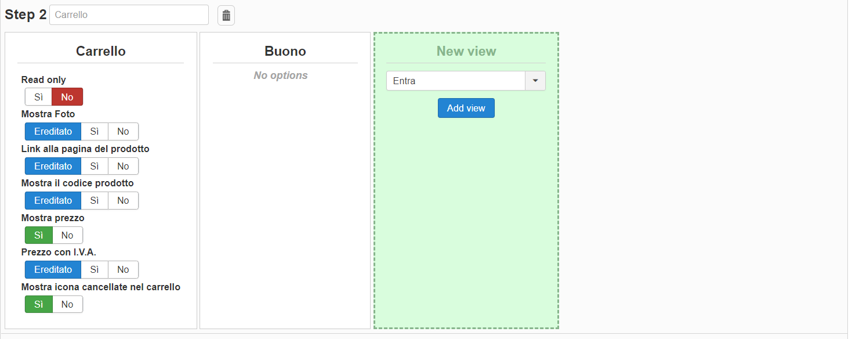The width and height of the screenshot is (852, 339).
Task: Turn off Mostra icona cancellate nel carrello
Action: click(x=67, y=304)
